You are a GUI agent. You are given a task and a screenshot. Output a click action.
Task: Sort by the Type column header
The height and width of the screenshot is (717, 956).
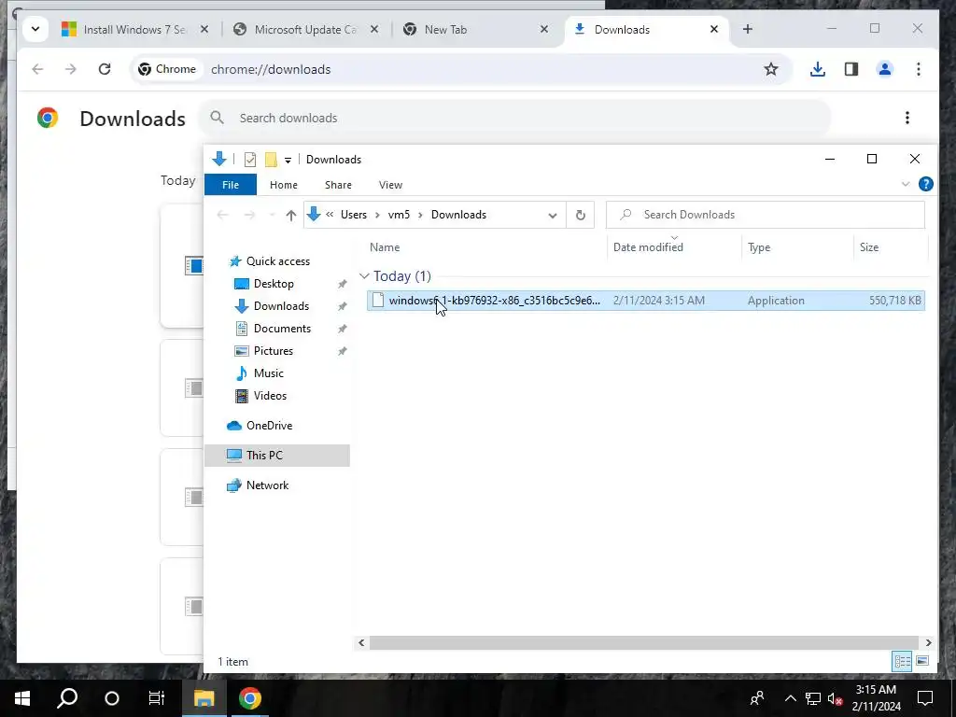(797, 246)
